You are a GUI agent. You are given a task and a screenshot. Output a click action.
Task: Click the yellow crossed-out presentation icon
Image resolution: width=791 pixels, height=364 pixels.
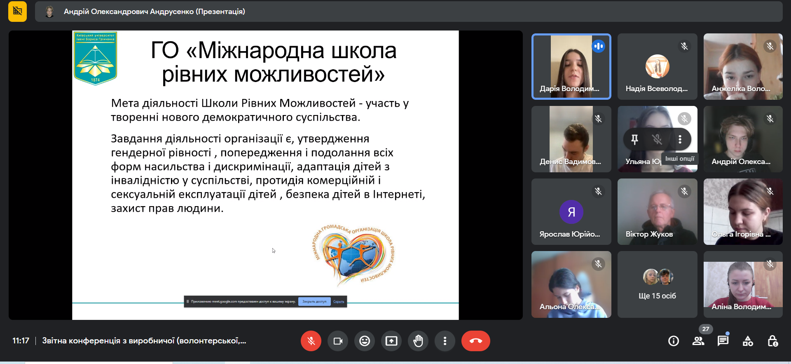(x=17, y=11)
